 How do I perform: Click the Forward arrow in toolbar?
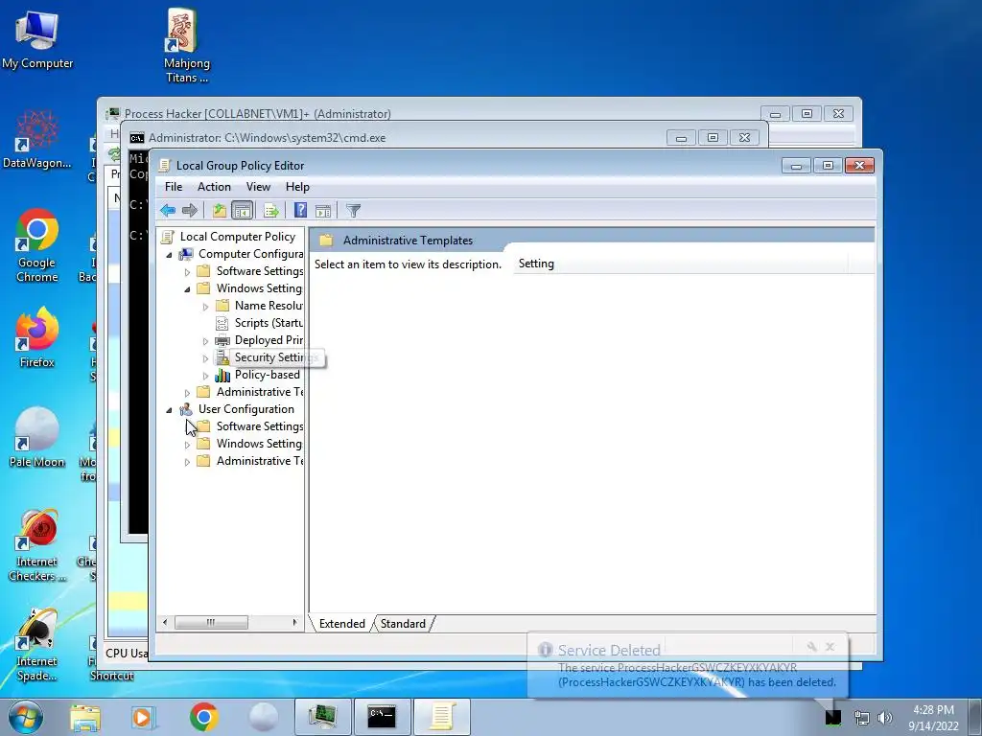(x=190, y=211)
